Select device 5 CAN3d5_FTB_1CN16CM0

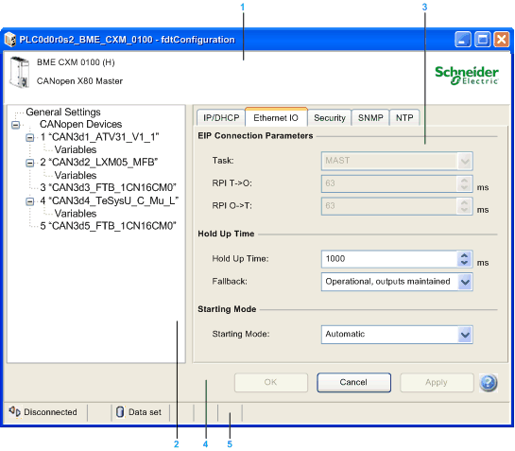pos(108,226)
